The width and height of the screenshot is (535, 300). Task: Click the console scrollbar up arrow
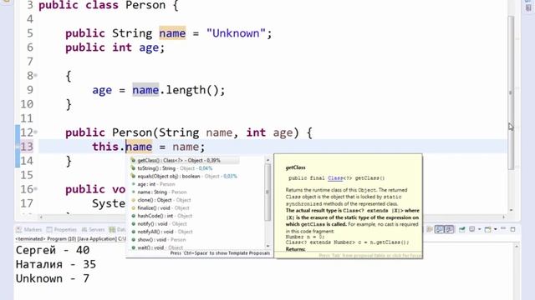517,247
